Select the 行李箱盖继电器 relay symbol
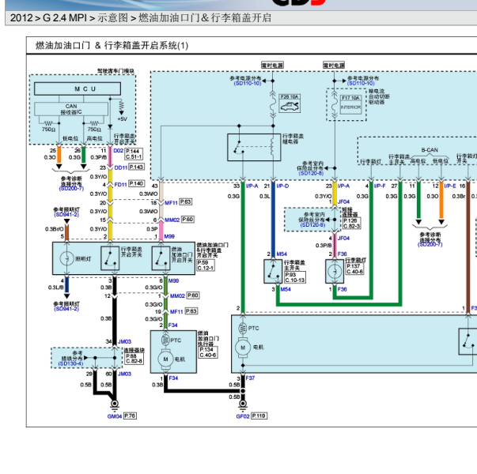Screen dimensions: 477x474 pyautogui.click(x=254, y=148)
